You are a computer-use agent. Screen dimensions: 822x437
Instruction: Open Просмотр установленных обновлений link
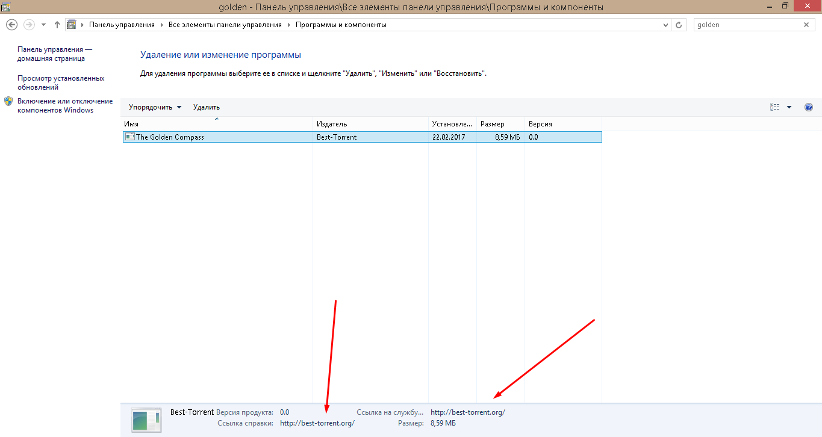point(61,82)
